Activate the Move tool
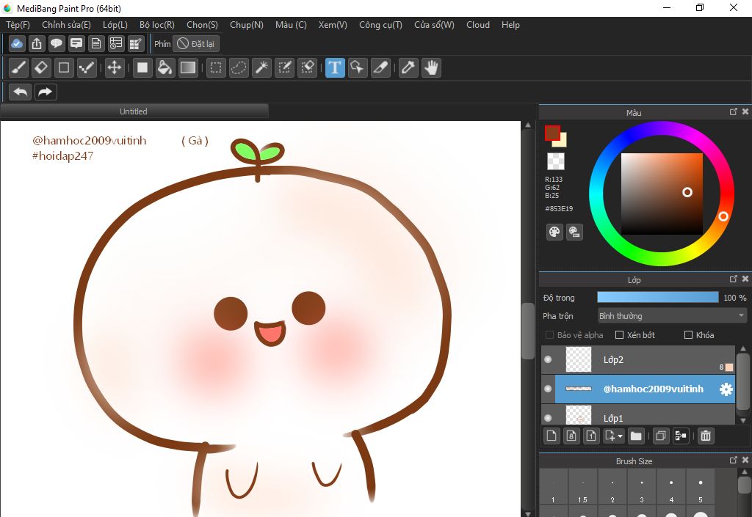This screenshot has width=752, height=517. (x=114, y=68)
